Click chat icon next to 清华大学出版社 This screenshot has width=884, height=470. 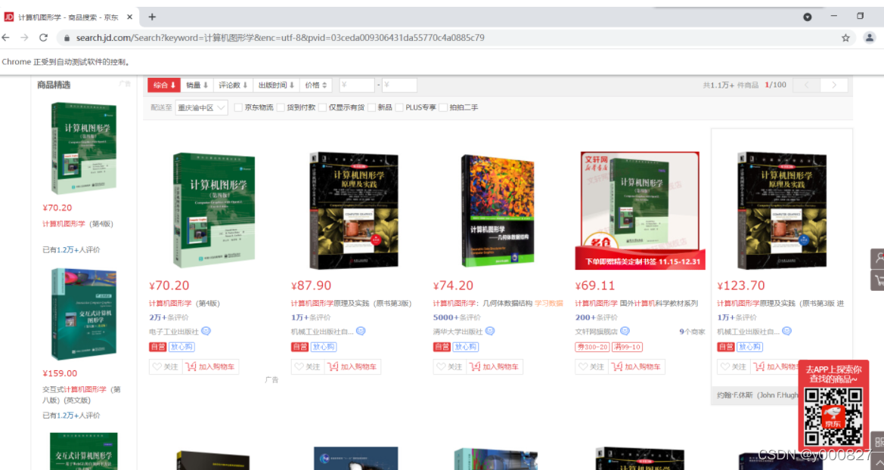490,332
